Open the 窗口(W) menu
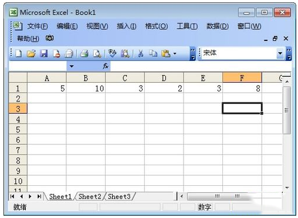The width and height of the screenshot is (298, 218). 249,26
